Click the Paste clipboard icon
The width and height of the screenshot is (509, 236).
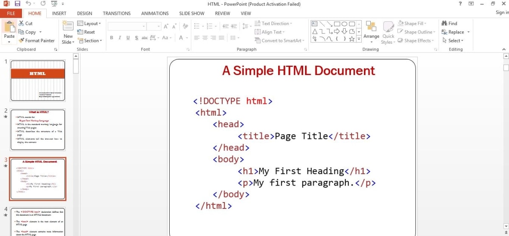[9, 27]
